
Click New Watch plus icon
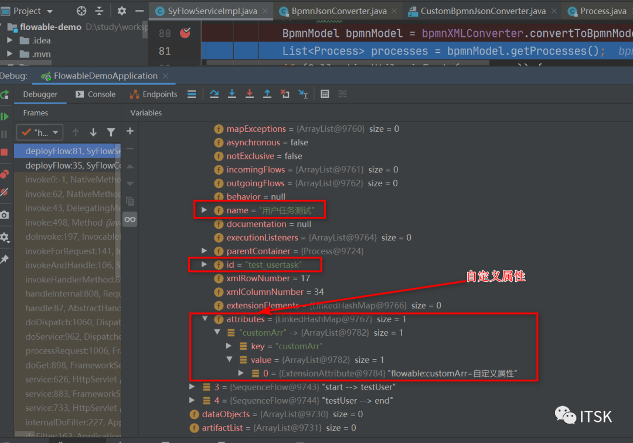130,131
